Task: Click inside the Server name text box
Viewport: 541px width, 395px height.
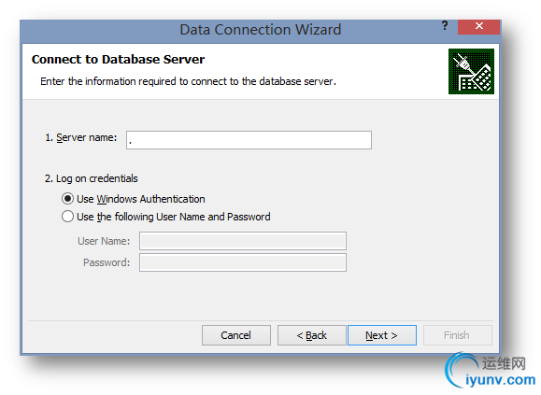Action: pyautogui.click(x=249, y=140)
